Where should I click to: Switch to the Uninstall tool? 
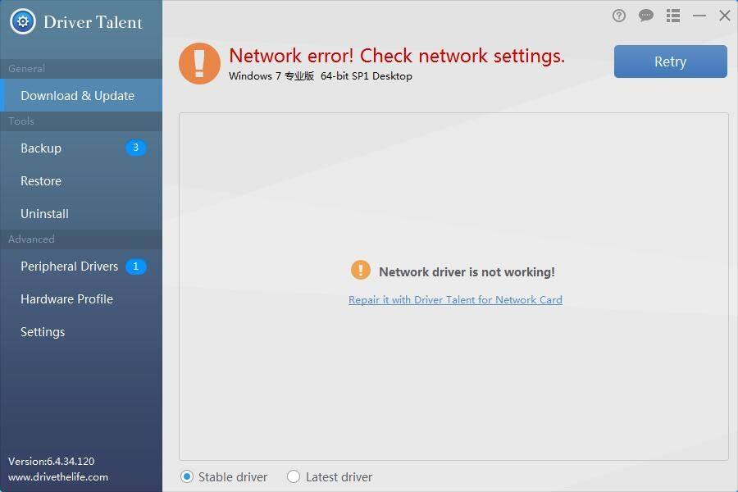[x=81, y=214]
